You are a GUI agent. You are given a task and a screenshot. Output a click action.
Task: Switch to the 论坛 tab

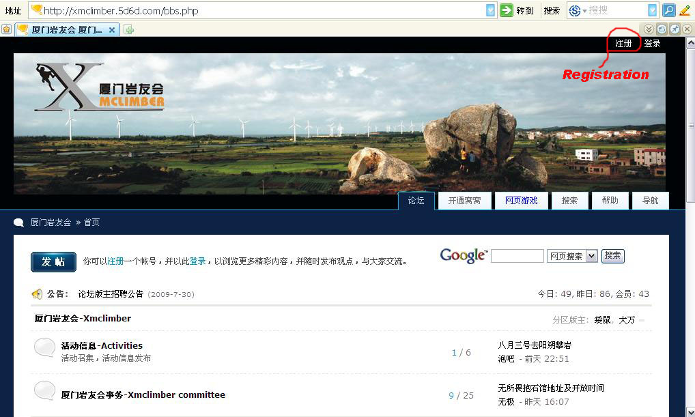(416, 201)
